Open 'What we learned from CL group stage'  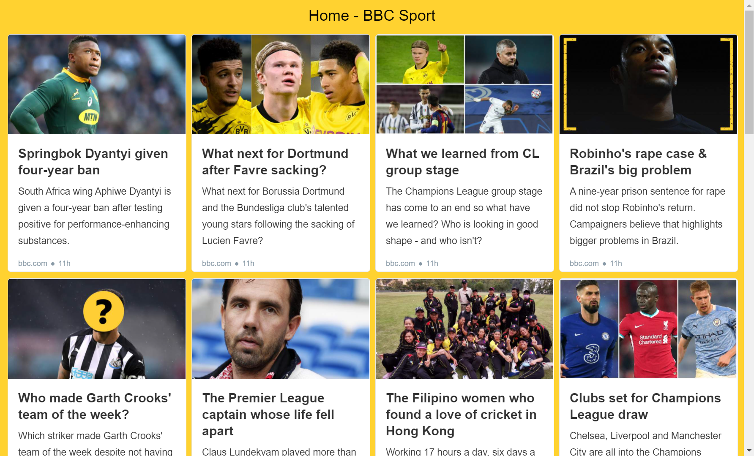pos(462,162)
